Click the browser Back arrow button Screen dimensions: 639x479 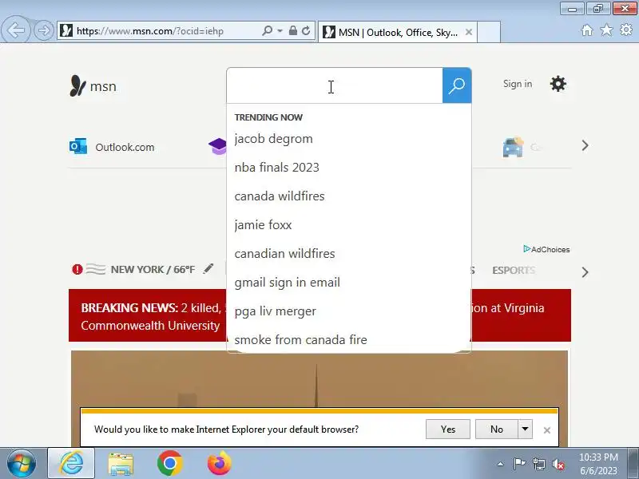15,30
